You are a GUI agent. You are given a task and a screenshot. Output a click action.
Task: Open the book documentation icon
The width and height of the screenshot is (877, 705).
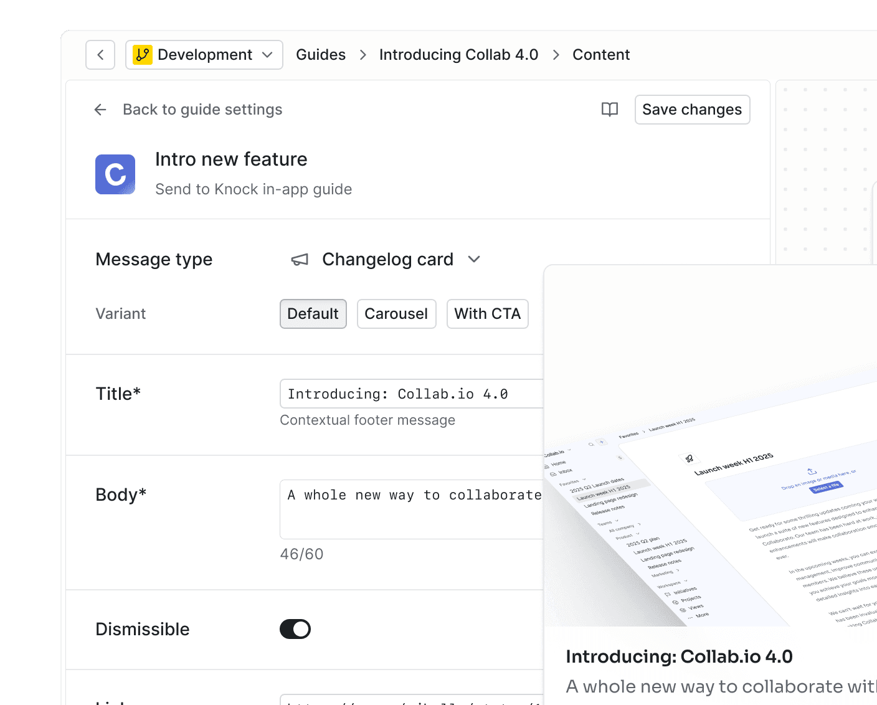pyautogui.click(x=610, y=110)
